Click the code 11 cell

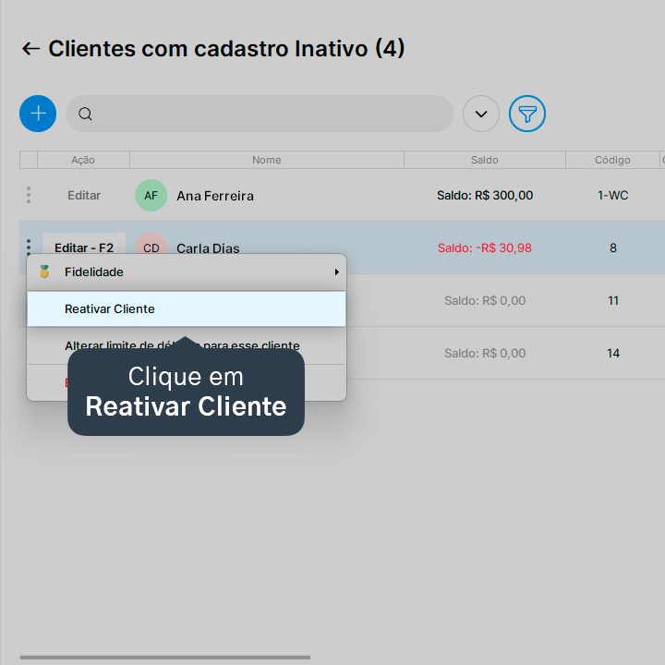pos(613,301)
